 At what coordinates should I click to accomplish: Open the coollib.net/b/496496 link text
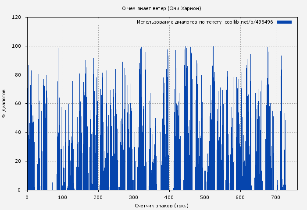(249, 22)
